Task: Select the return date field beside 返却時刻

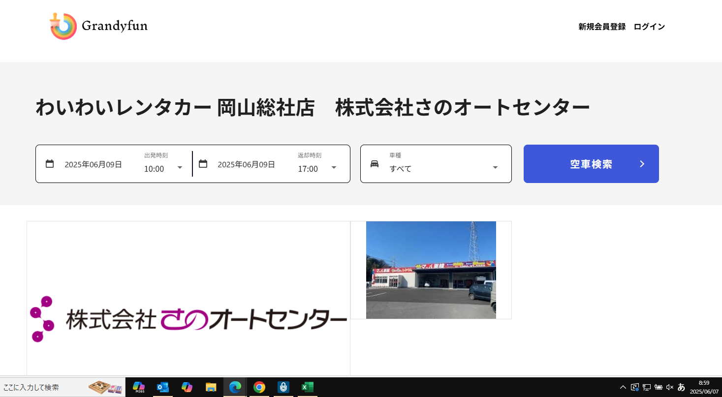Action: [246, 164]
